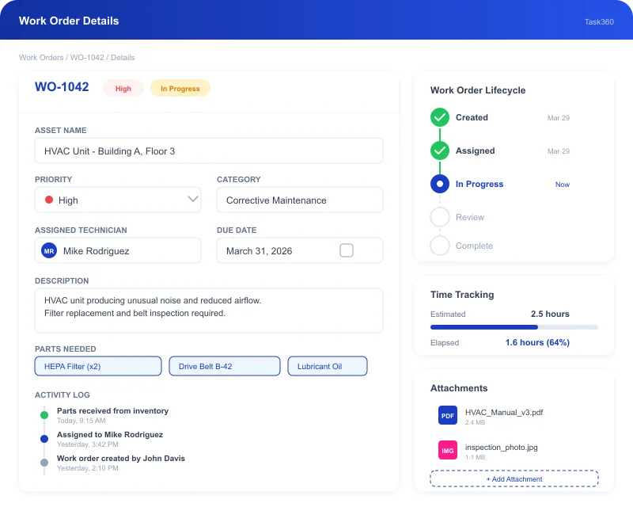Click the + Add Attachment button
The width and height of the screenshot is (633, 507).
click(514, 478)
